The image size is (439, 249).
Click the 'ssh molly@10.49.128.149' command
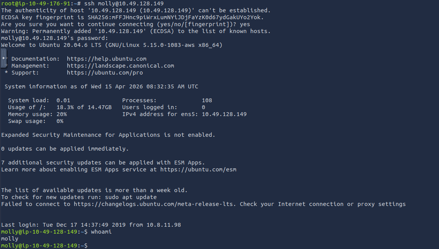coord(124,3)
